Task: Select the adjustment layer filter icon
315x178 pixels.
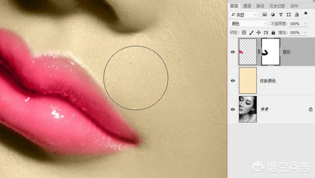Action: pos(273,15)
